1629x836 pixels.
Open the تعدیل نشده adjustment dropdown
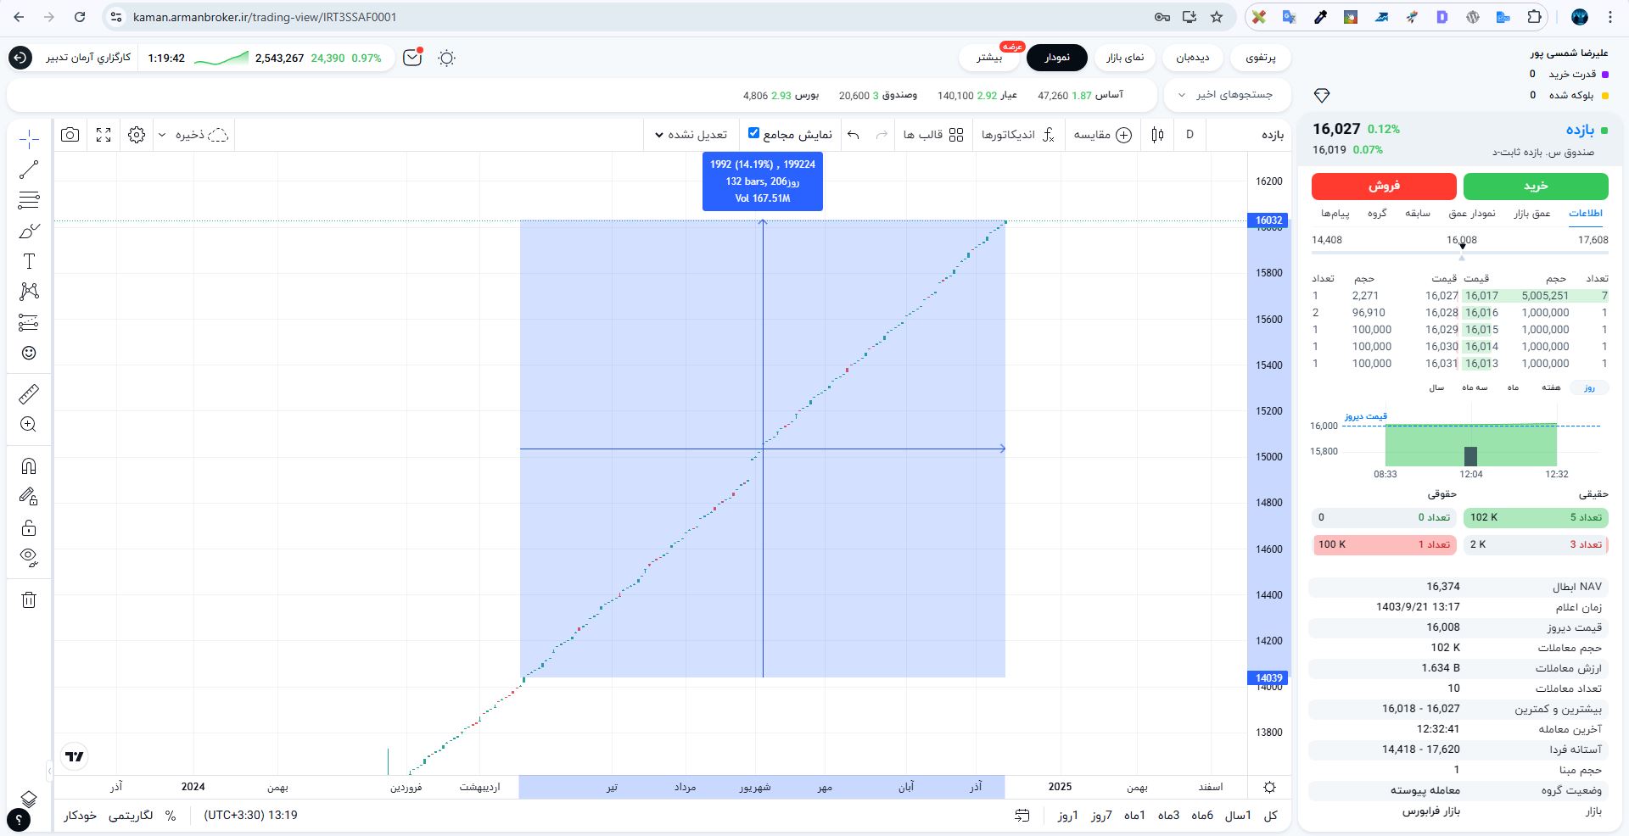point(691,135)
